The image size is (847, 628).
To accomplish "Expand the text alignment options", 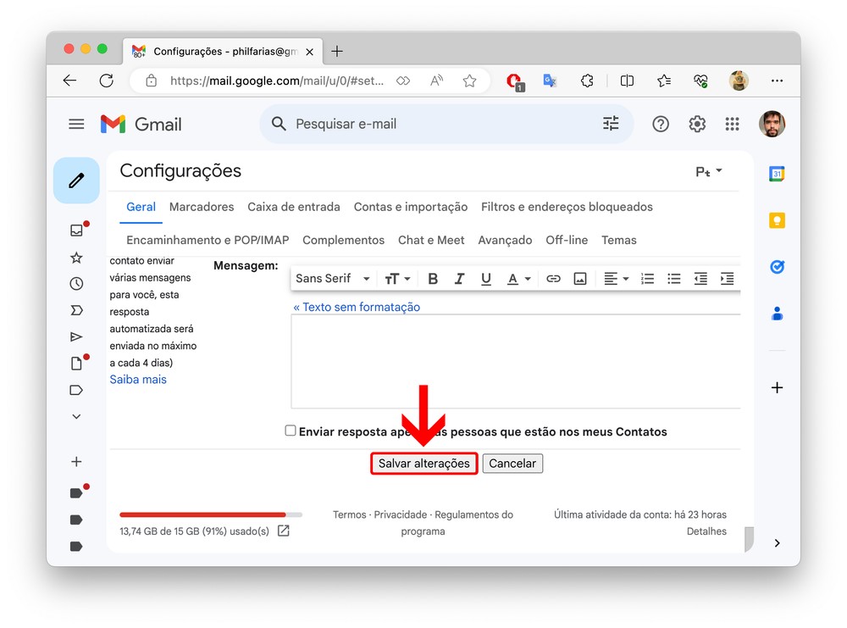I will pos(616,279).
